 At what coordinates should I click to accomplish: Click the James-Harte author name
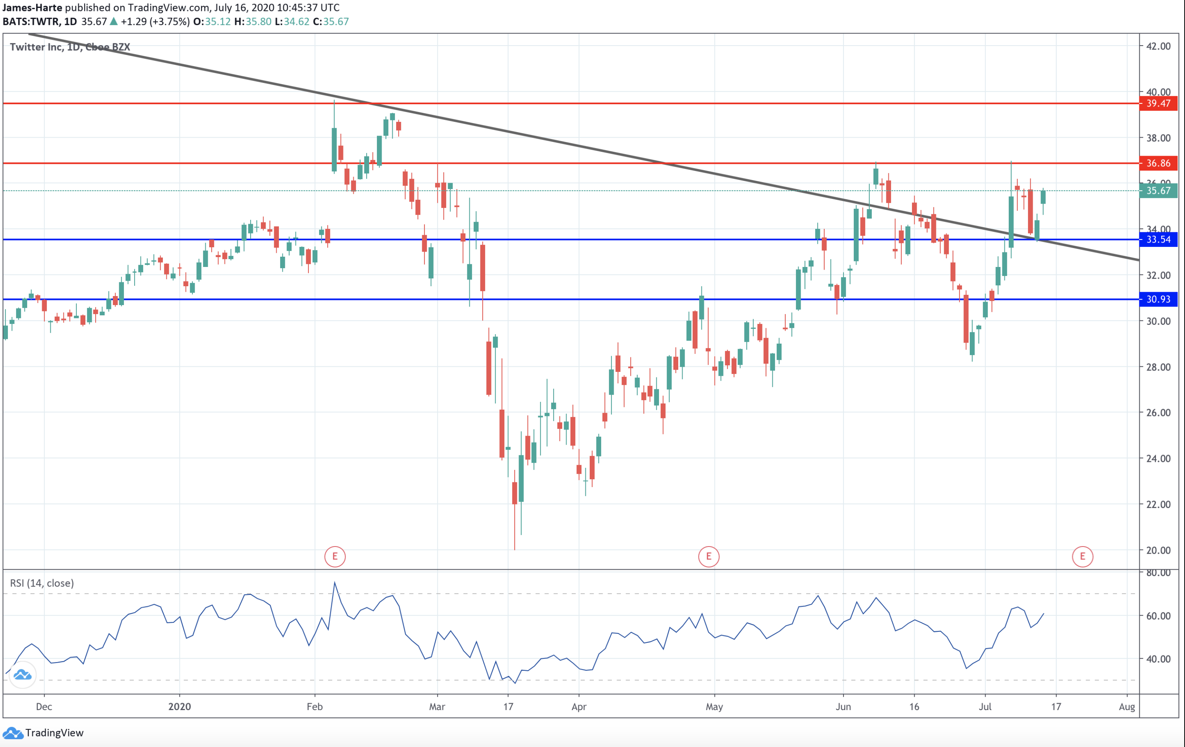(x=33, y=8)
